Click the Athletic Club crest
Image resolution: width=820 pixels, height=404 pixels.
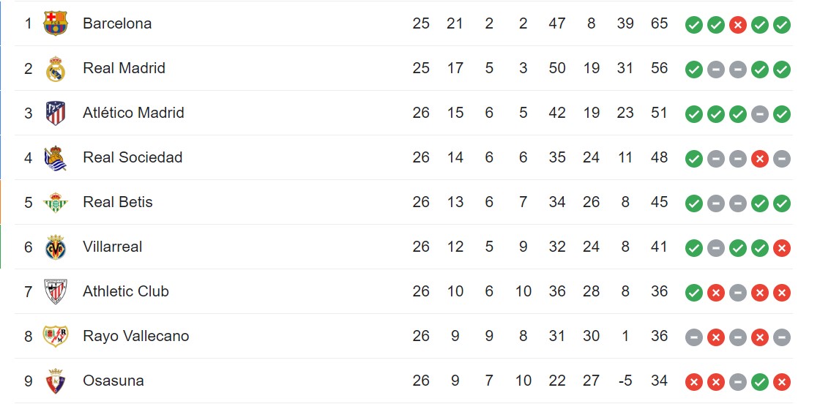pyautogui.click(x=56, y=292)
